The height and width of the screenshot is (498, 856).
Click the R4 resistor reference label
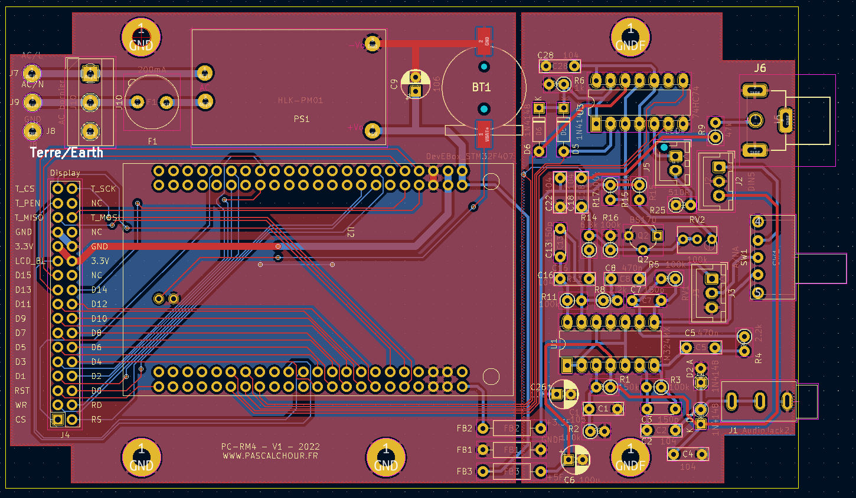759,357
